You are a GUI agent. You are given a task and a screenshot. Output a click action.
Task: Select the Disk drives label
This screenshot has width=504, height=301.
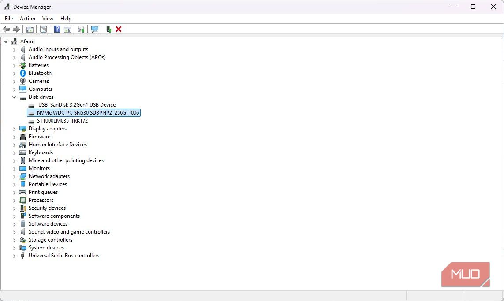tap(41, 97)
